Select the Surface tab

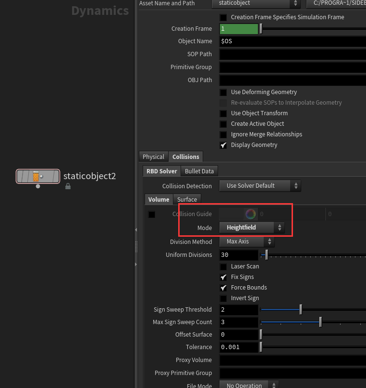[187, 199]
